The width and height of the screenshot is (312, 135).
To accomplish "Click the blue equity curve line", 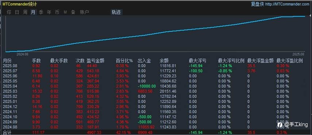I will click(155, 34).
